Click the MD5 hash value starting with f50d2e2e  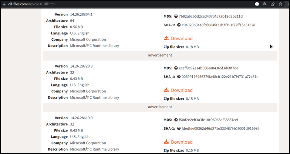click(x=208, y=120)
